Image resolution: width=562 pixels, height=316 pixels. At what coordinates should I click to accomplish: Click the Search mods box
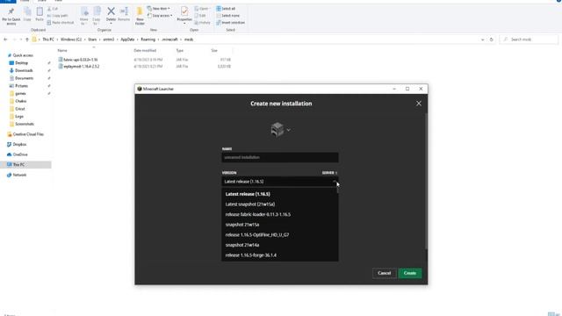tap(529, 39)
